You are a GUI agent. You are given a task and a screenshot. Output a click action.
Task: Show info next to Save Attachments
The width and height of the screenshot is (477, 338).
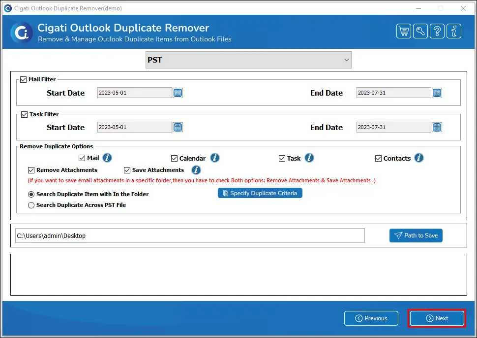pyautogui.click(x=196, y=170)
